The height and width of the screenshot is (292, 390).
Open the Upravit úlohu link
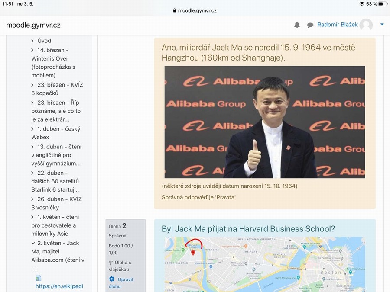pyautogui.click(x=121, y=282)
